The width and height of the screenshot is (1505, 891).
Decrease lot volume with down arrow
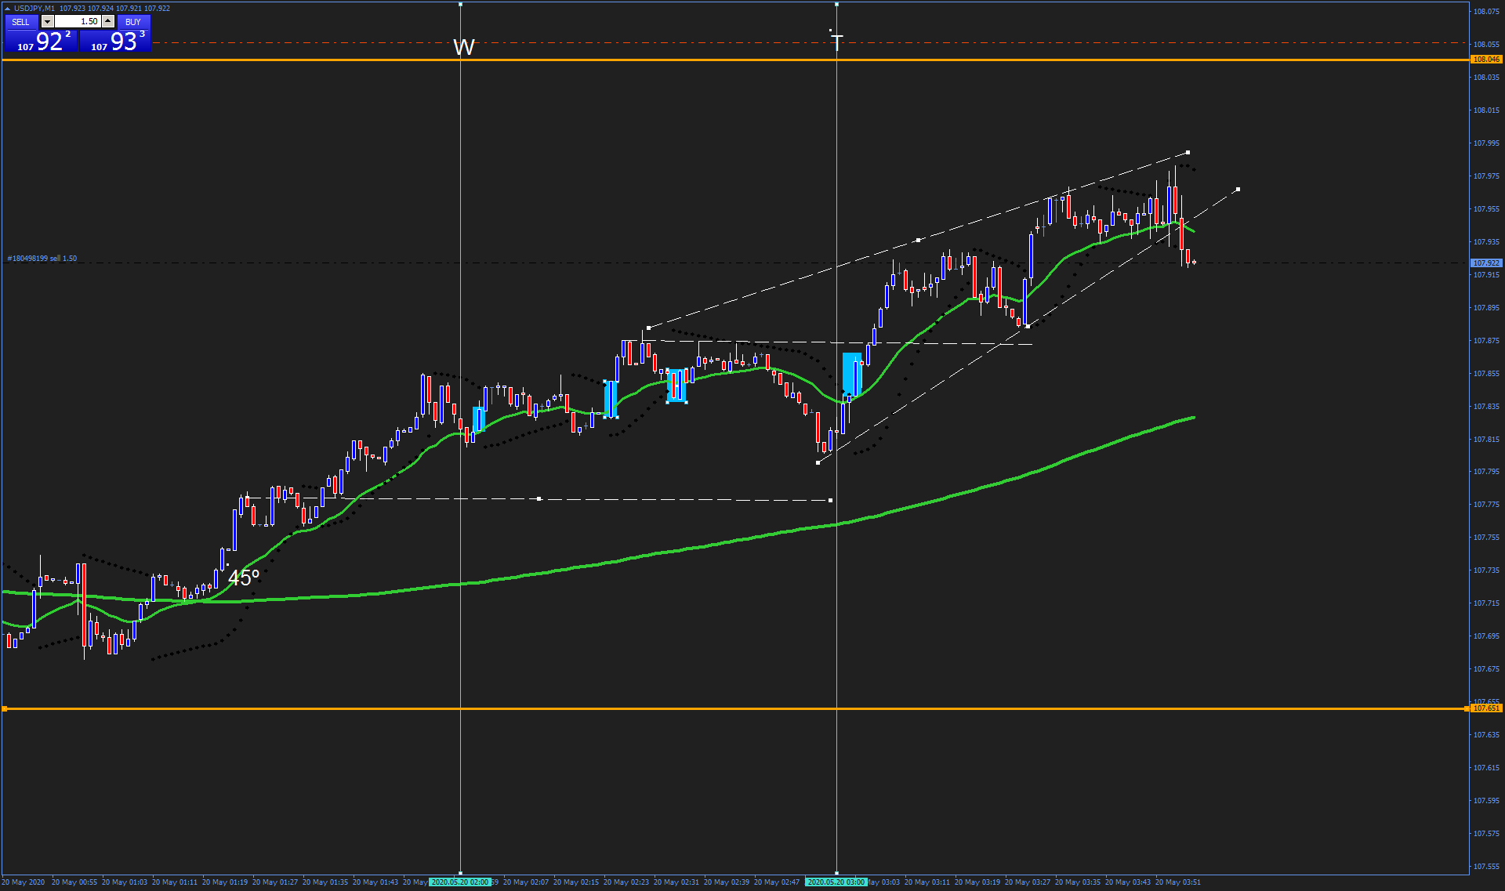click(x=48, y=22)
